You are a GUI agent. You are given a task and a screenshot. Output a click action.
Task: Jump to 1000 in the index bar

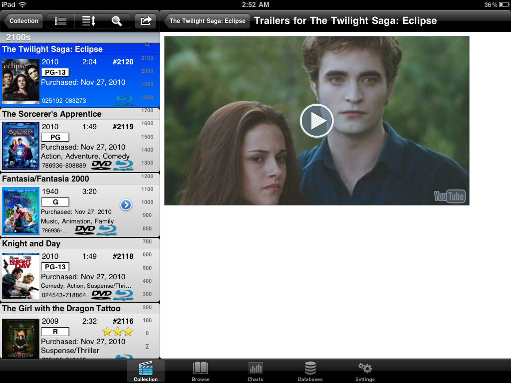pos(147,202)
